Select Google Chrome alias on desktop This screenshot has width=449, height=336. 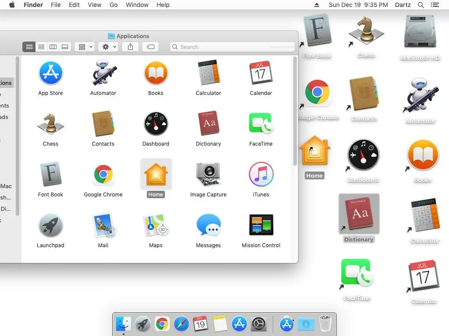(317, 93)
